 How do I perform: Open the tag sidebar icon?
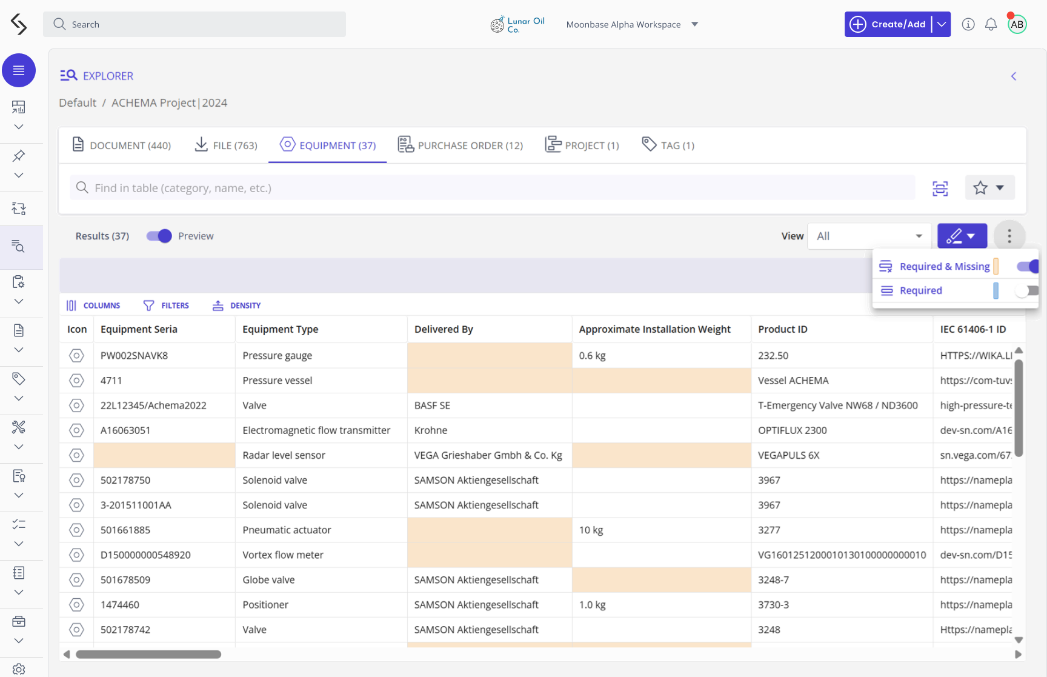tap(19, 379)
